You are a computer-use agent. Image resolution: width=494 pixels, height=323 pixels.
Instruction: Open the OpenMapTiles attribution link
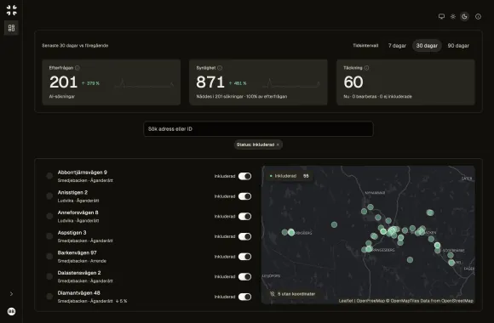(x=405, y=301)
